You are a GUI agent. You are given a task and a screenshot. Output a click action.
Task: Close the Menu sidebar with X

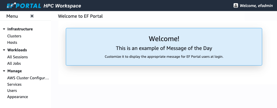point(32,16)
